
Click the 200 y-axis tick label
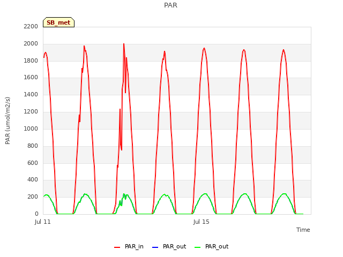pyautogui.click(x=33, y=196)
